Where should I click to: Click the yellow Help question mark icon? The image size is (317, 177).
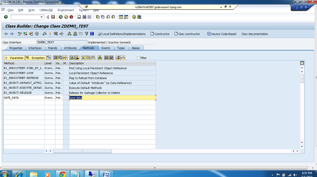134,17
